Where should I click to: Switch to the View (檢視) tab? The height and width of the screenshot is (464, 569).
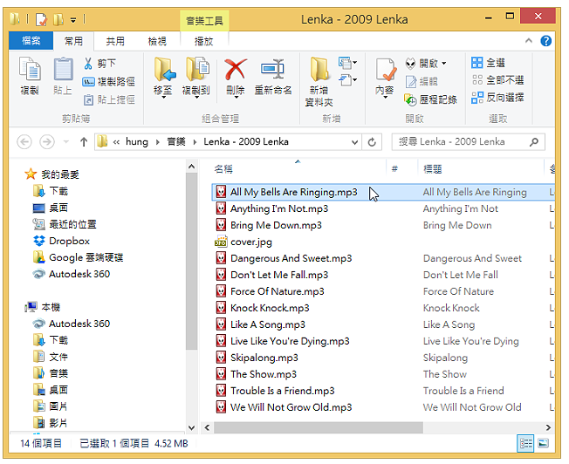pyautogui.click(x=157, y=41)
